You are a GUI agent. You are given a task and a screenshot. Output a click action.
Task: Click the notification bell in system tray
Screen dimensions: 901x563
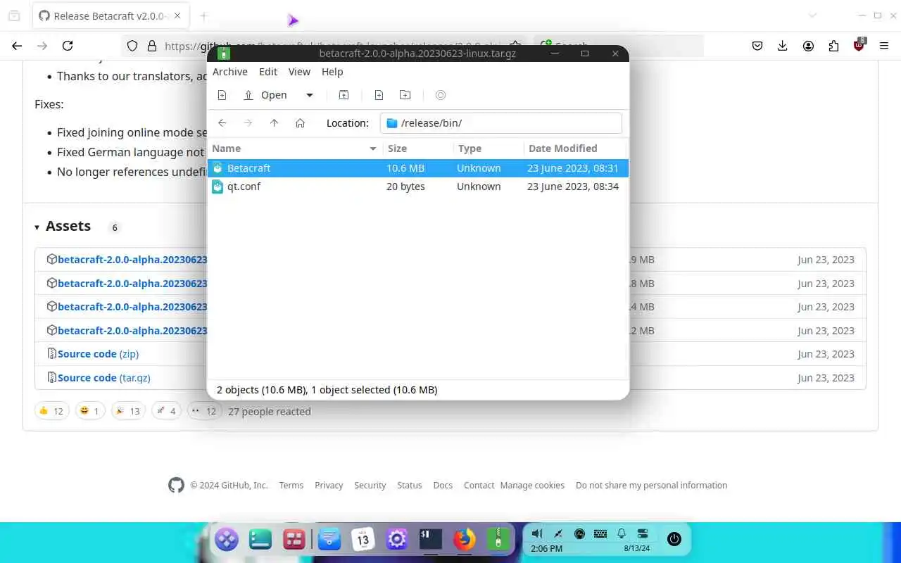tap(622, 534)
